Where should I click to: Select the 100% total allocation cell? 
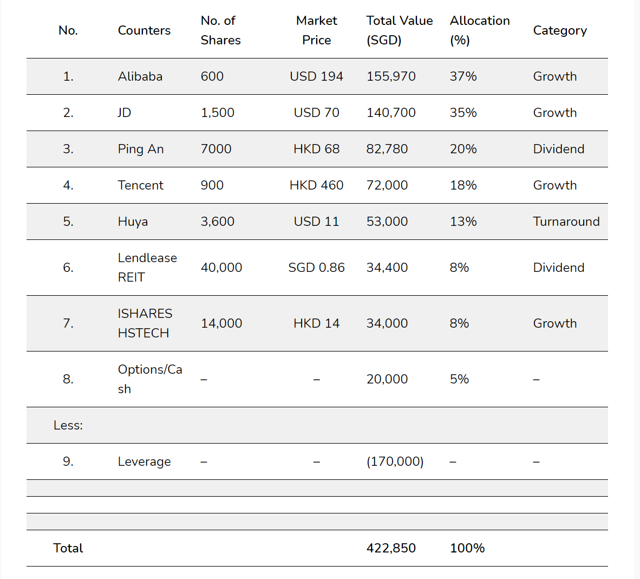click(467, 548)
